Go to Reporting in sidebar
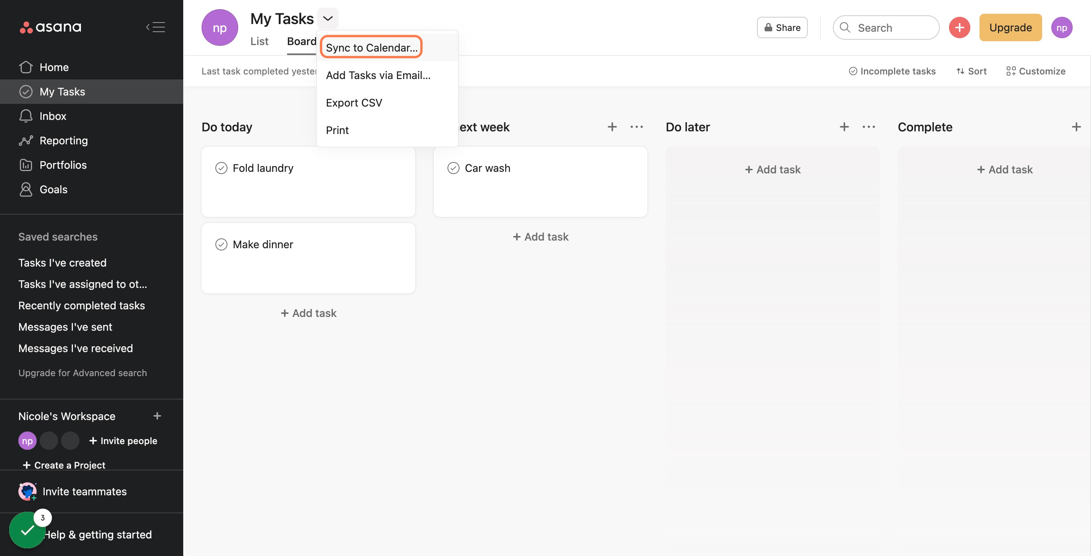This screenshot has width=1091, height=556. click(x=92, y=140)
